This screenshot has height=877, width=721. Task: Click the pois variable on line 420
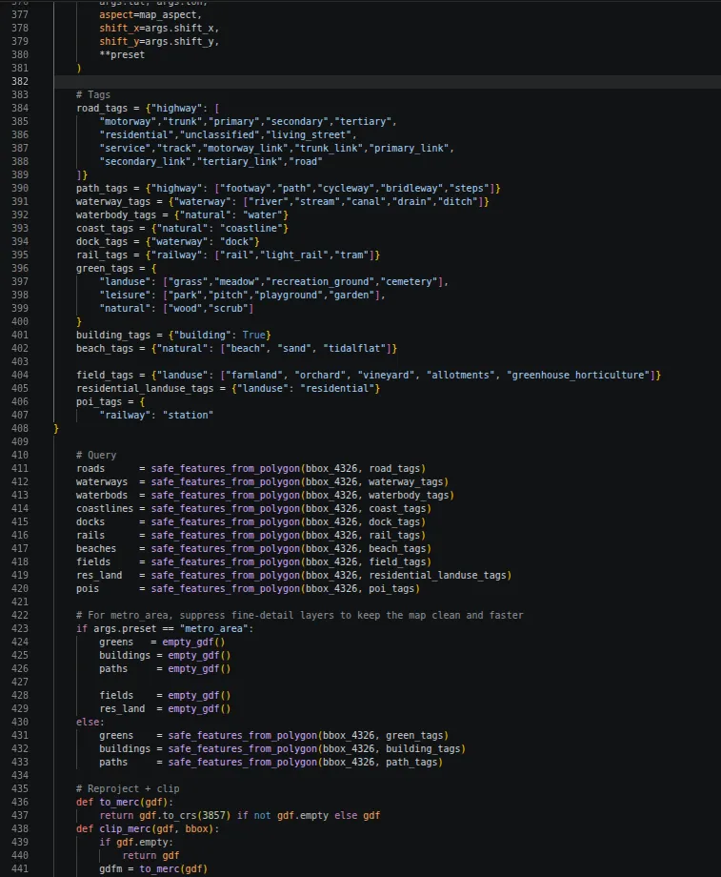point(88,589)
